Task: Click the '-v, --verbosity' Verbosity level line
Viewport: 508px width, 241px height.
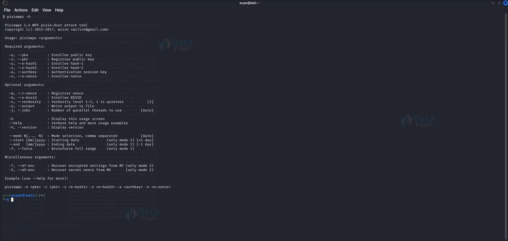Action: (x=81, y=102)
